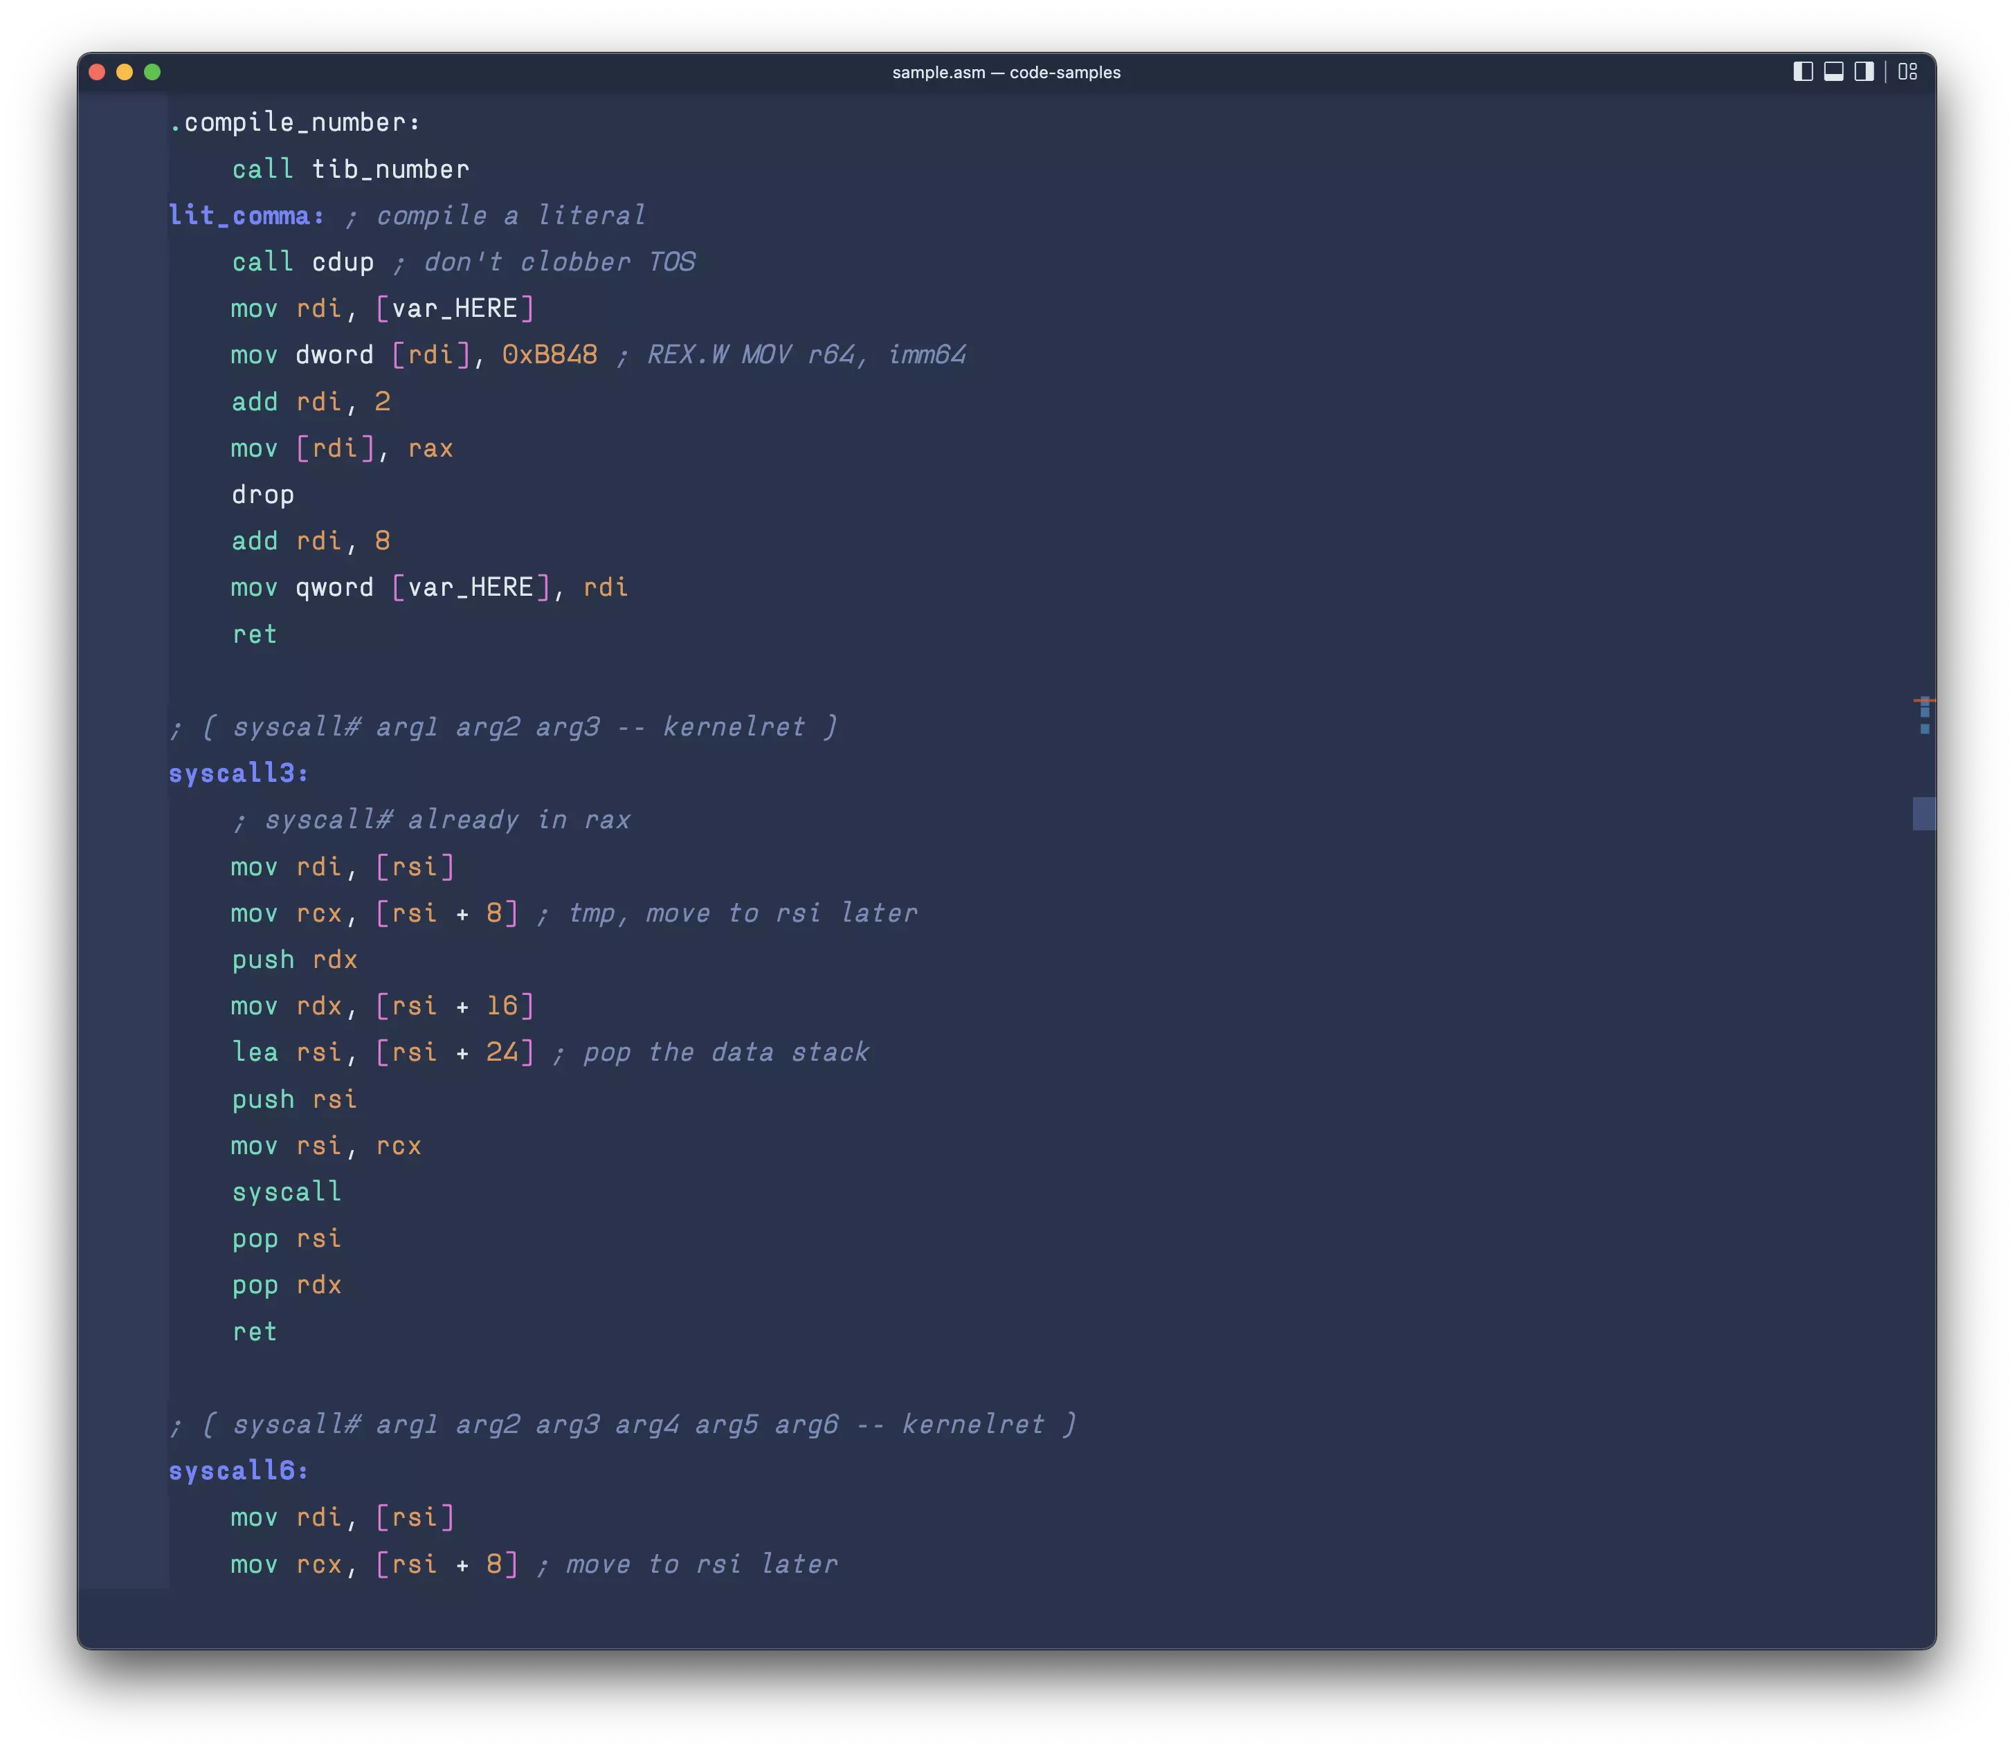Minimize the window with yellow button

click(124, 71)
